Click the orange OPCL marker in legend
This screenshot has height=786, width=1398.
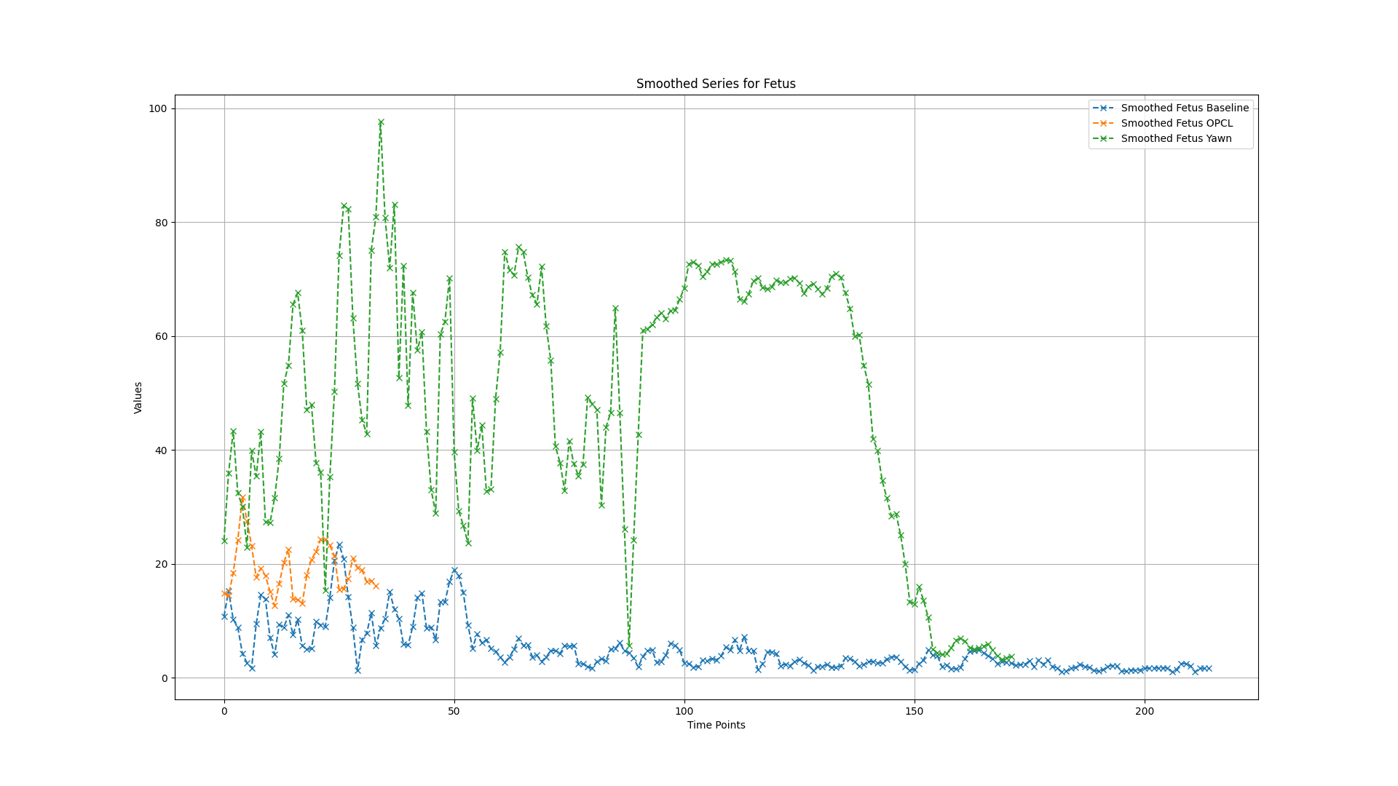(x=1103, y=123)
